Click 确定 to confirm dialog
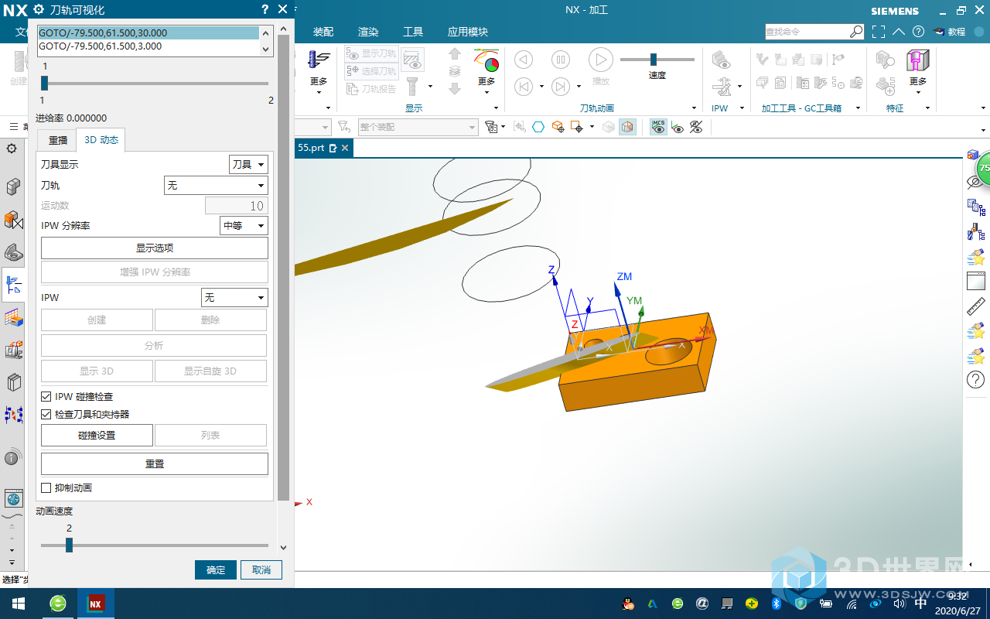The image size is (990, 619). click(216, 569)
